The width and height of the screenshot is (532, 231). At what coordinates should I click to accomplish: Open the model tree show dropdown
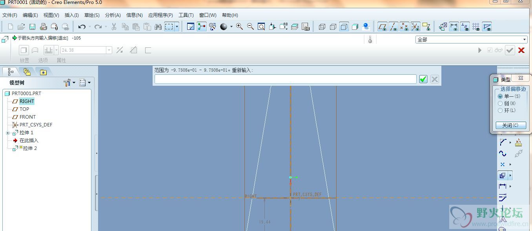pyautogui.click(x=85, y=83)
